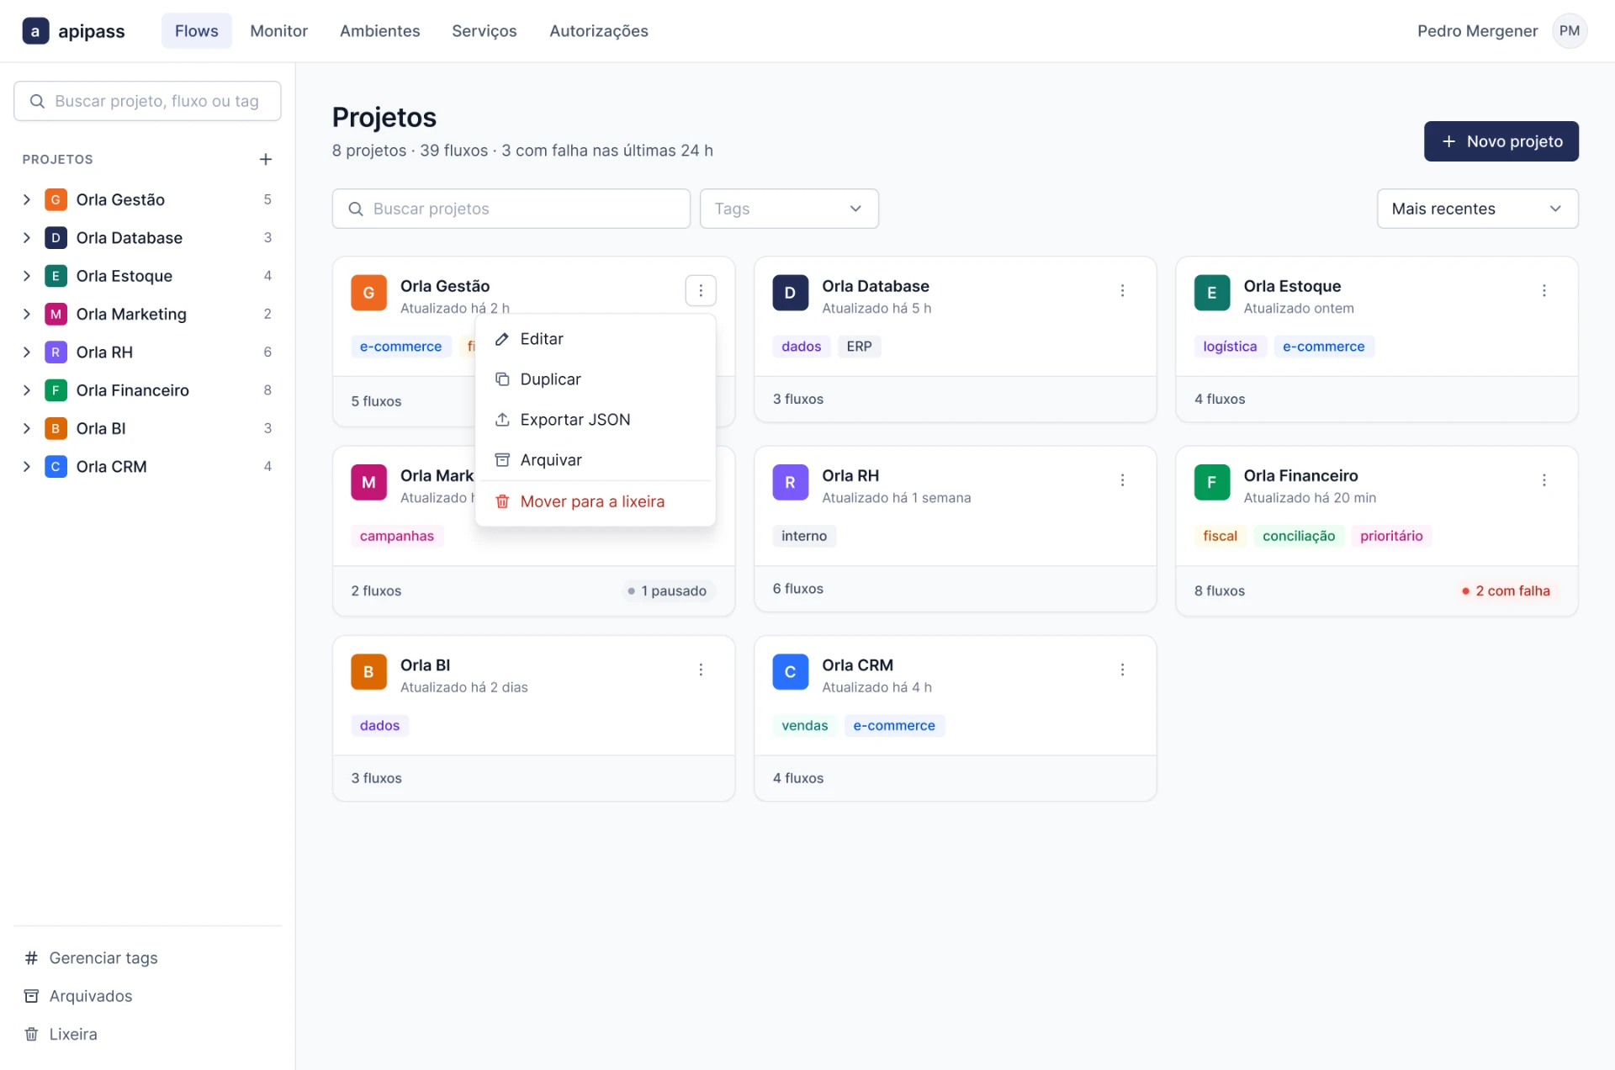Select Exportar JSON in the context menu
1615x1070 pixels.
[595, 420]
